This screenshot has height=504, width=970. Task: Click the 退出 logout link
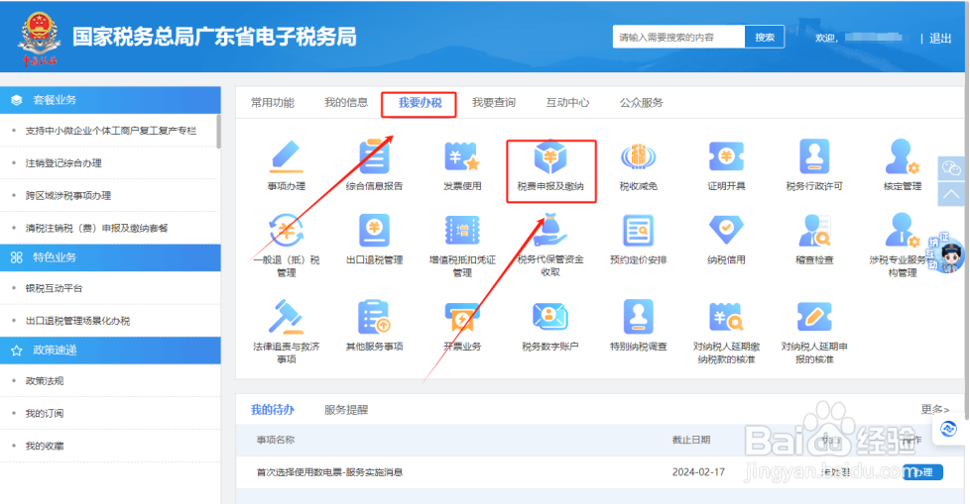pos(939,39)
